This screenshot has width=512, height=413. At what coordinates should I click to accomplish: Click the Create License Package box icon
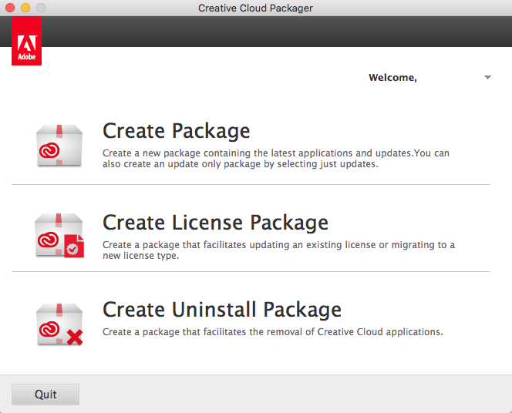tap(59, 236)
